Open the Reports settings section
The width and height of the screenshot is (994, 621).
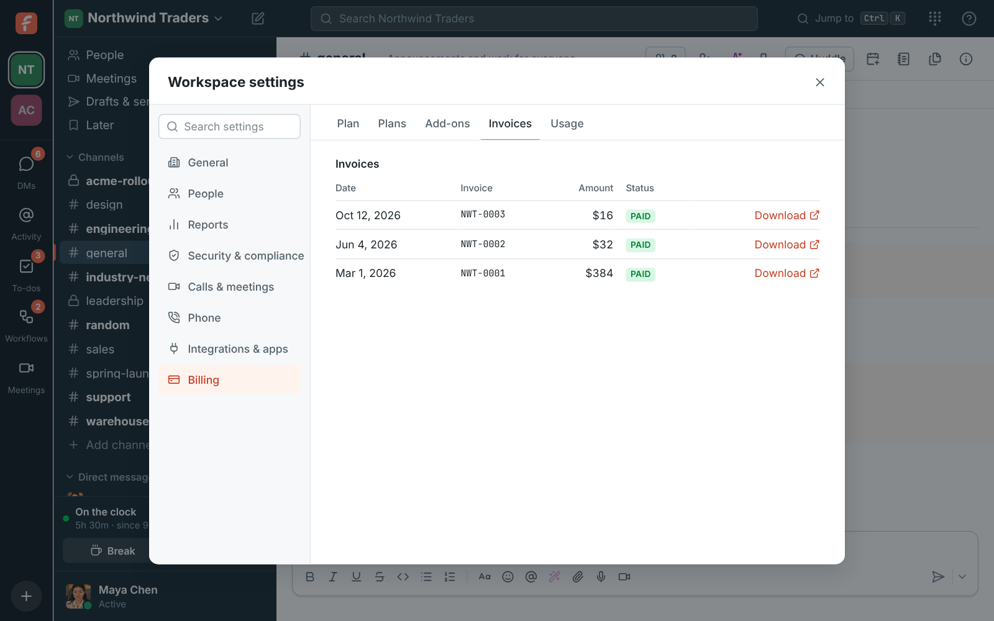tap(229, 225)
